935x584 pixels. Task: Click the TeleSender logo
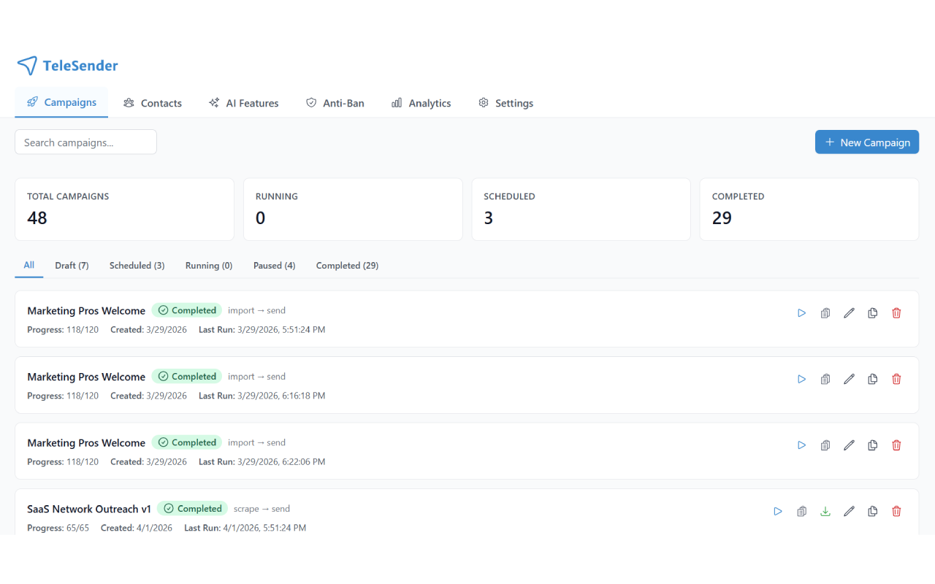67,66
